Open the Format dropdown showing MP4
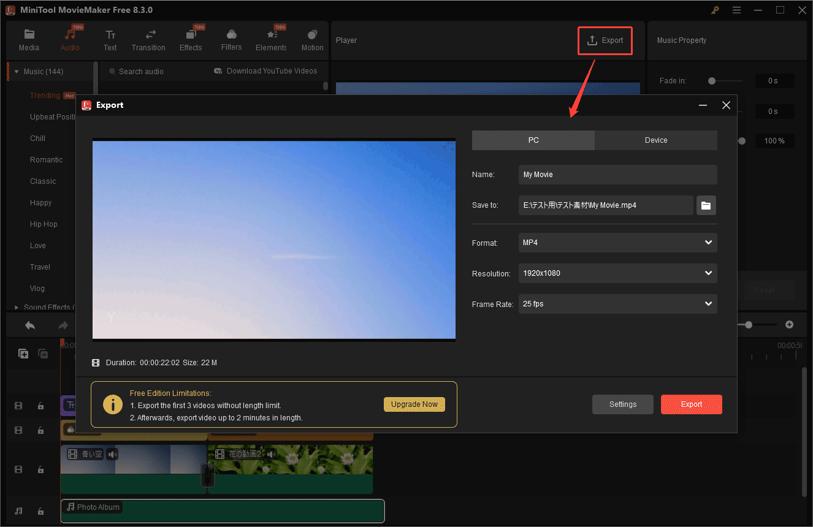This screenshot has height=527, width=813. tap(617, 243)
